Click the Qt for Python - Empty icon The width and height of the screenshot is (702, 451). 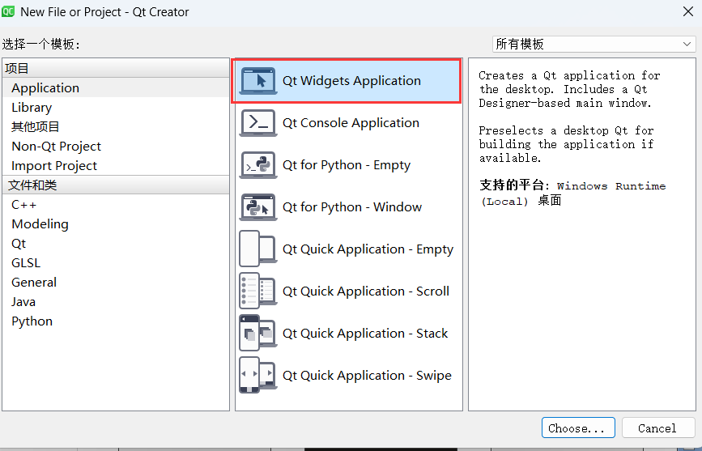point(257,165)
